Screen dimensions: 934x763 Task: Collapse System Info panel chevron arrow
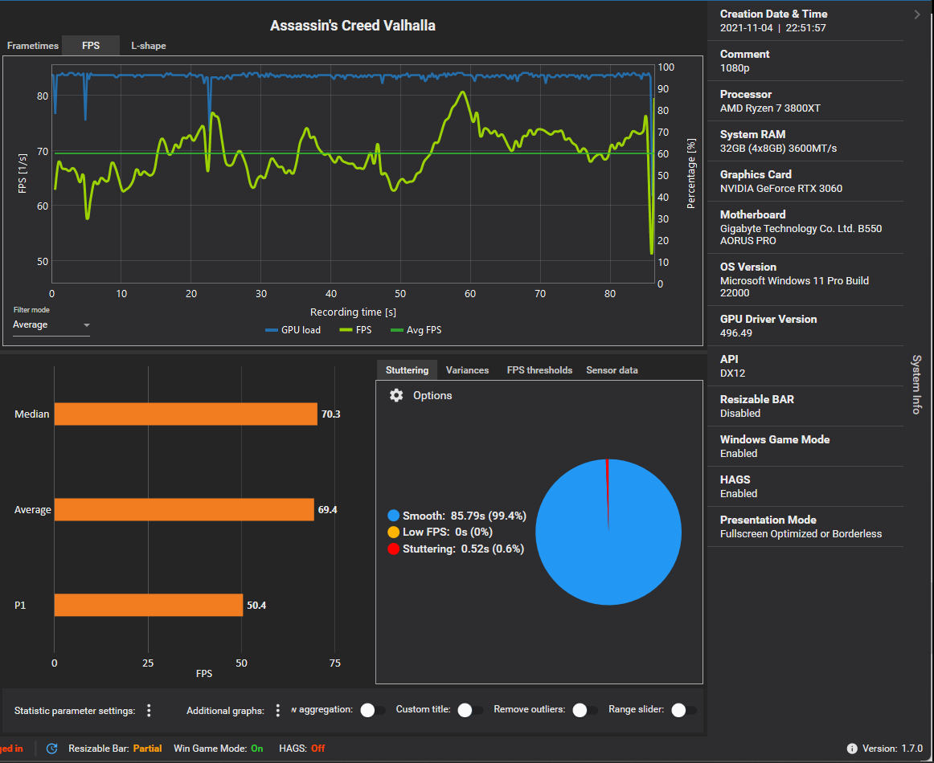pos(917,14)
